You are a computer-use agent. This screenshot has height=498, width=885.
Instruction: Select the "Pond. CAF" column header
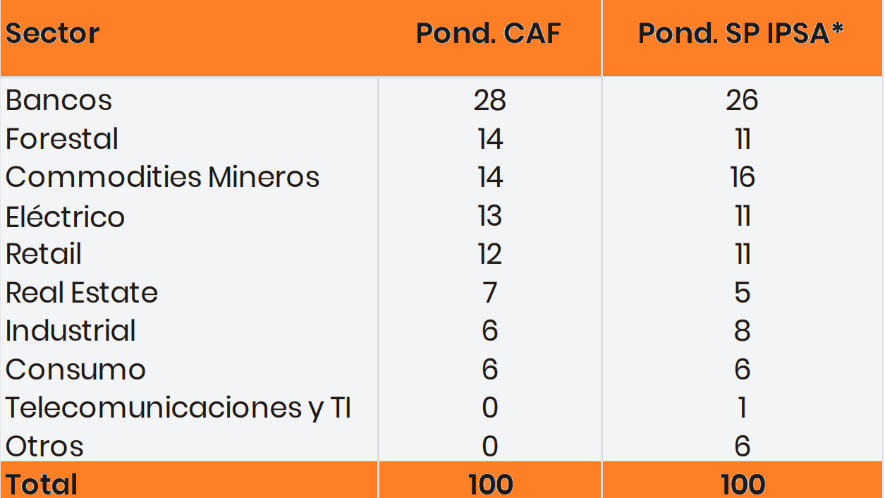pyautogui.click(x=488, y=34)
